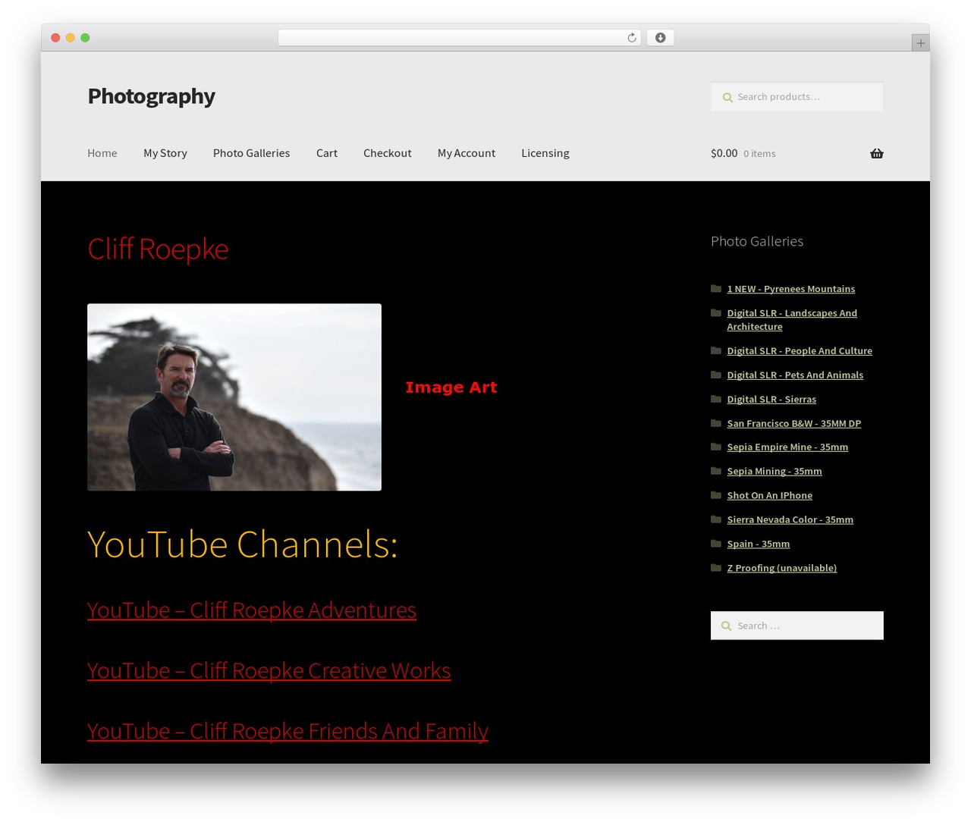Click the Search products input field
Image resolution: width=971 pixels, height=822 pixels.
pyautogui.click(x=797, y=97)
